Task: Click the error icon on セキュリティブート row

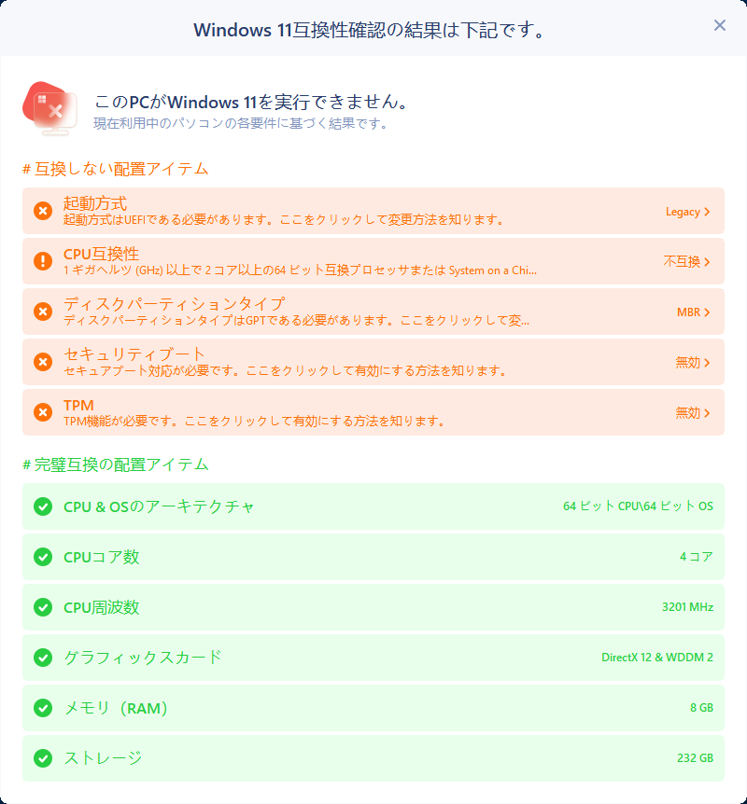Action: (43, 362)
